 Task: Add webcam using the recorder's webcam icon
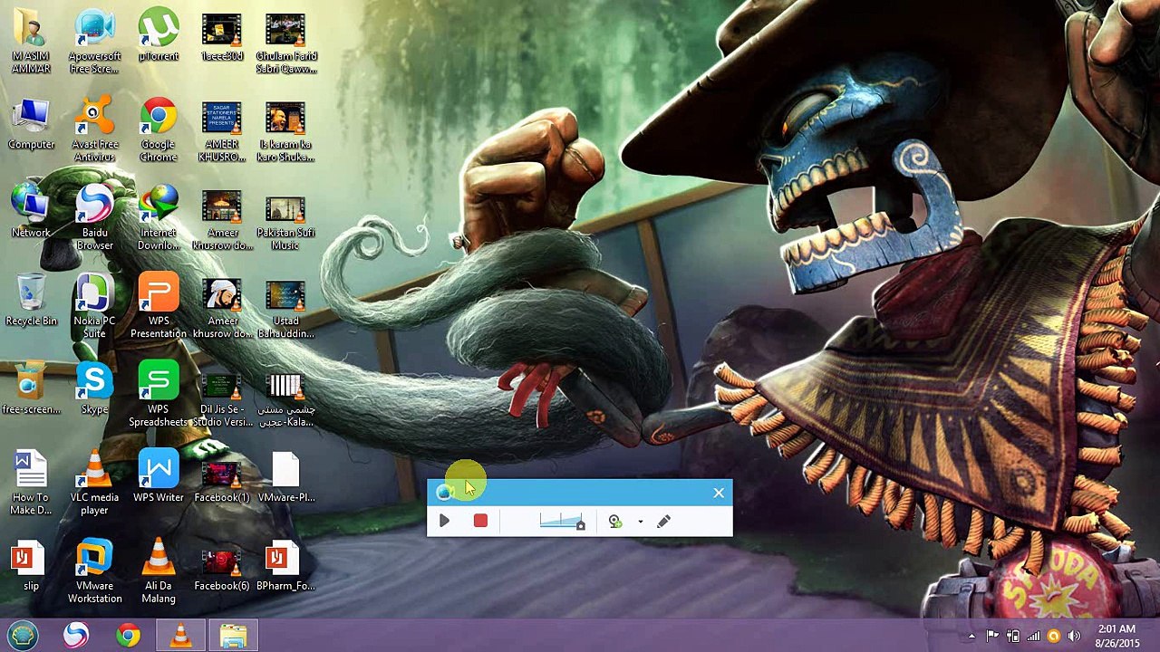coord(614,521)
